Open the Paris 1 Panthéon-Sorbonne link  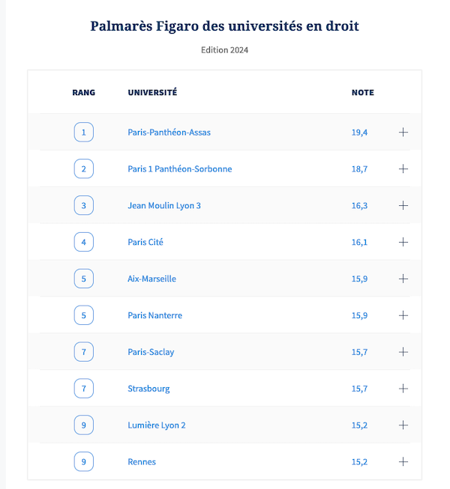tap(179, 169)
